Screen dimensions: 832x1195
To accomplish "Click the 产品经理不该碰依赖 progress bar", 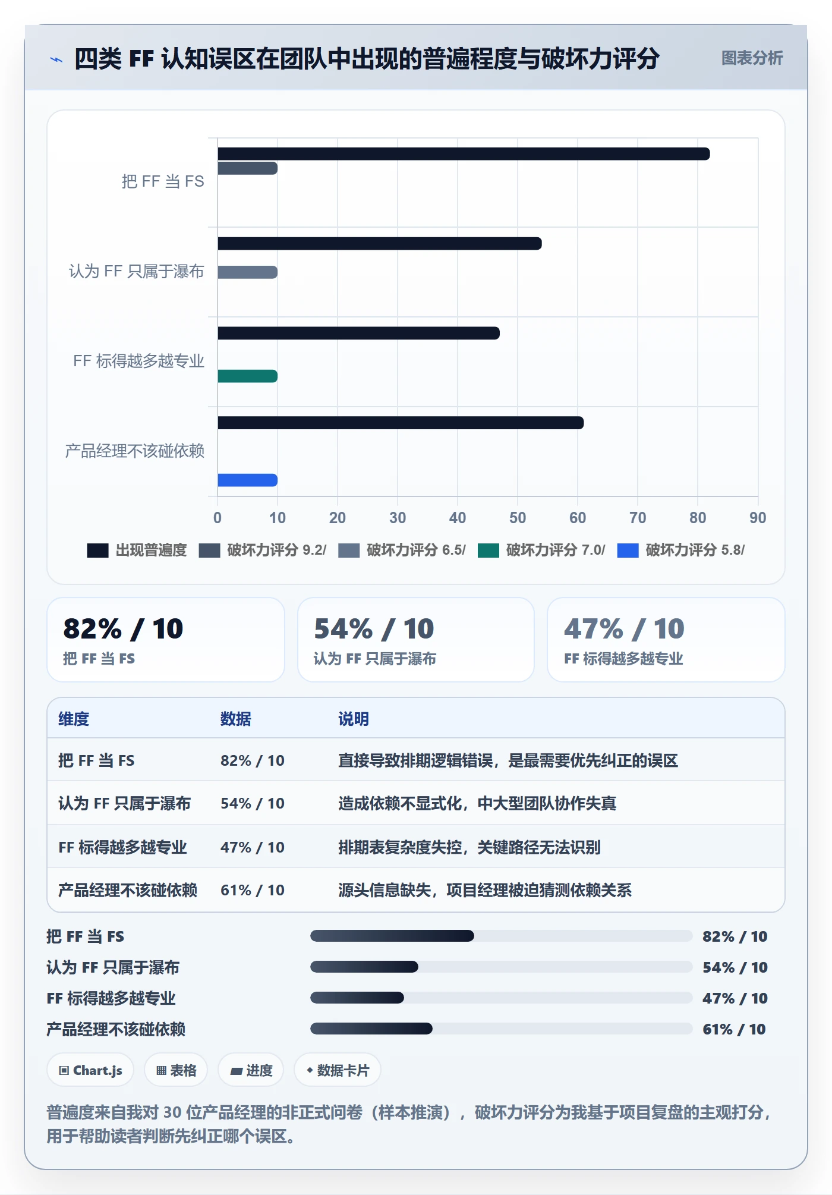I will pos(501,1029).
